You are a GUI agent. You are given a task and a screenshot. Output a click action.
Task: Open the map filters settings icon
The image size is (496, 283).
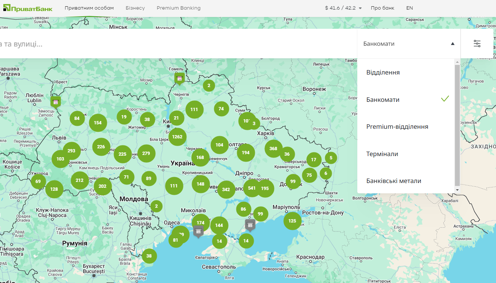(477, 44)
